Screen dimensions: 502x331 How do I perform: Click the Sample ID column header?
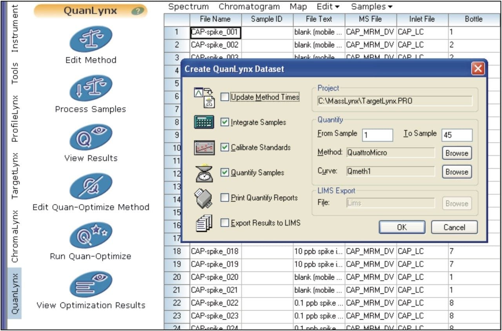267,19
